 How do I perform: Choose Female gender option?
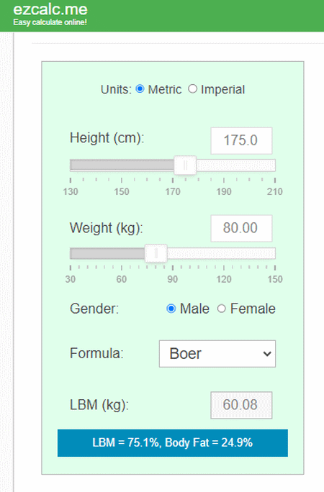[221, 309]
